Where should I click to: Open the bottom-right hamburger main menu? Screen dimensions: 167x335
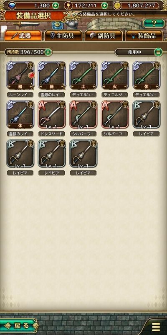tap(156, 327)
